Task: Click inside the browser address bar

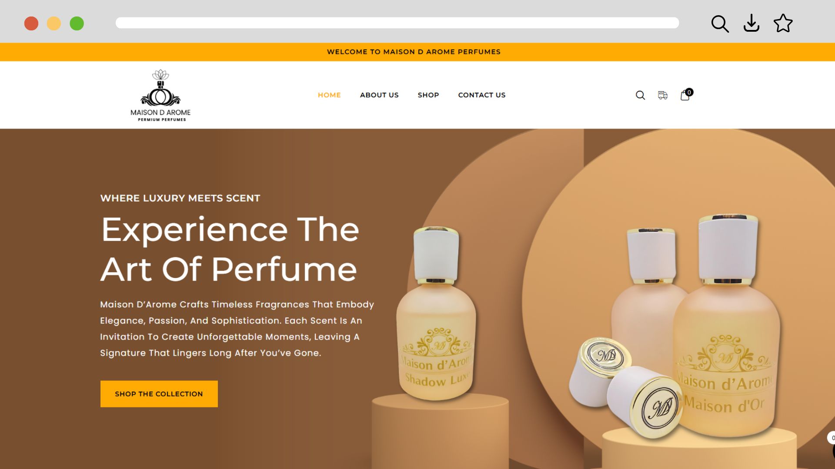Action: 397,23
